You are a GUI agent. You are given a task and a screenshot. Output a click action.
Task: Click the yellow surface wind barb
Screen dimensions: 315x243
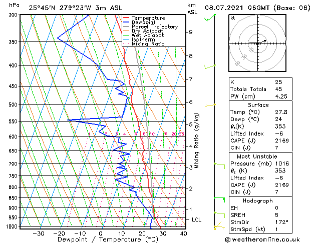click(x=216, y=227)
